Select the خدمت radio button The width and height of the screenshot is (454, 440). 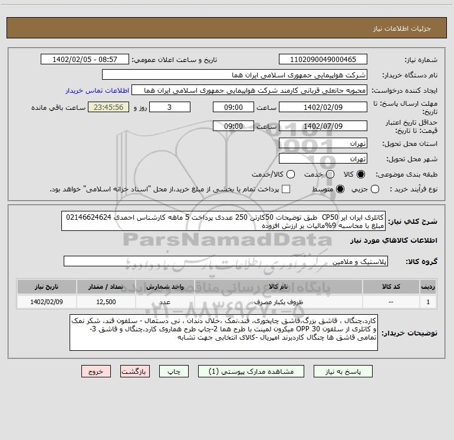click(x=330, y=174)
